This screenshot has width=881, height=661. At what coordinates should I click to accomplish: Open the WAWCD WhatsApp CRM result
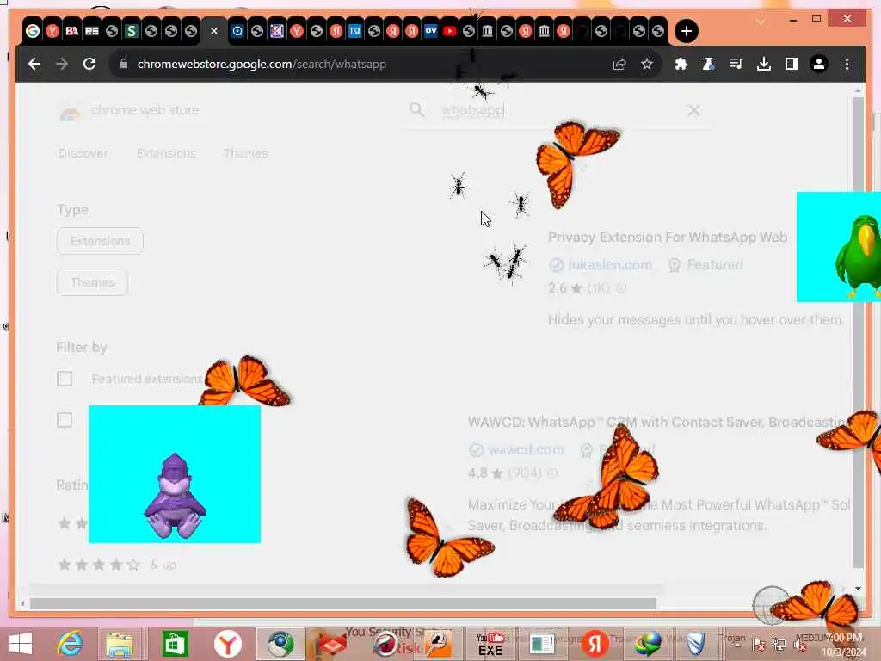tap(658, 422)
